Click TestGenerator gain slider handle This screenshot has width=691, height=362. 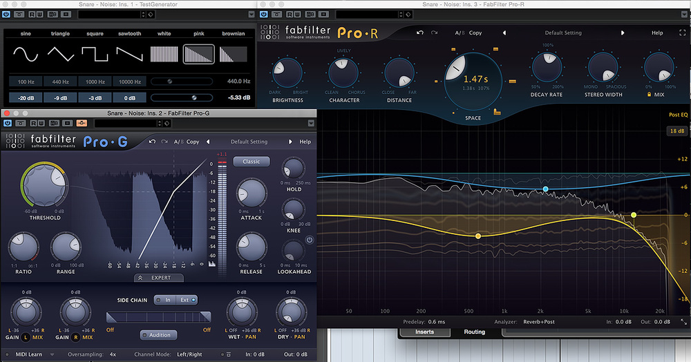click(194, 98)
